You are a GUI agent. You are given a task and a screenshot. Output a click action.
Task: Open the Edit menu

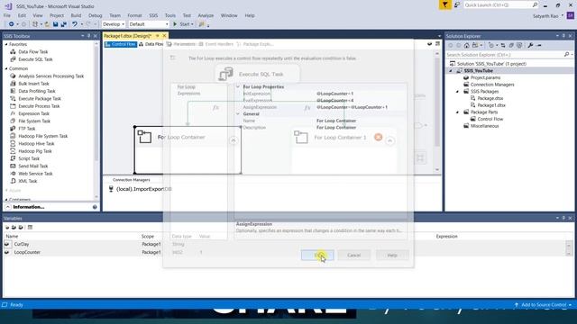click(22, 15)
